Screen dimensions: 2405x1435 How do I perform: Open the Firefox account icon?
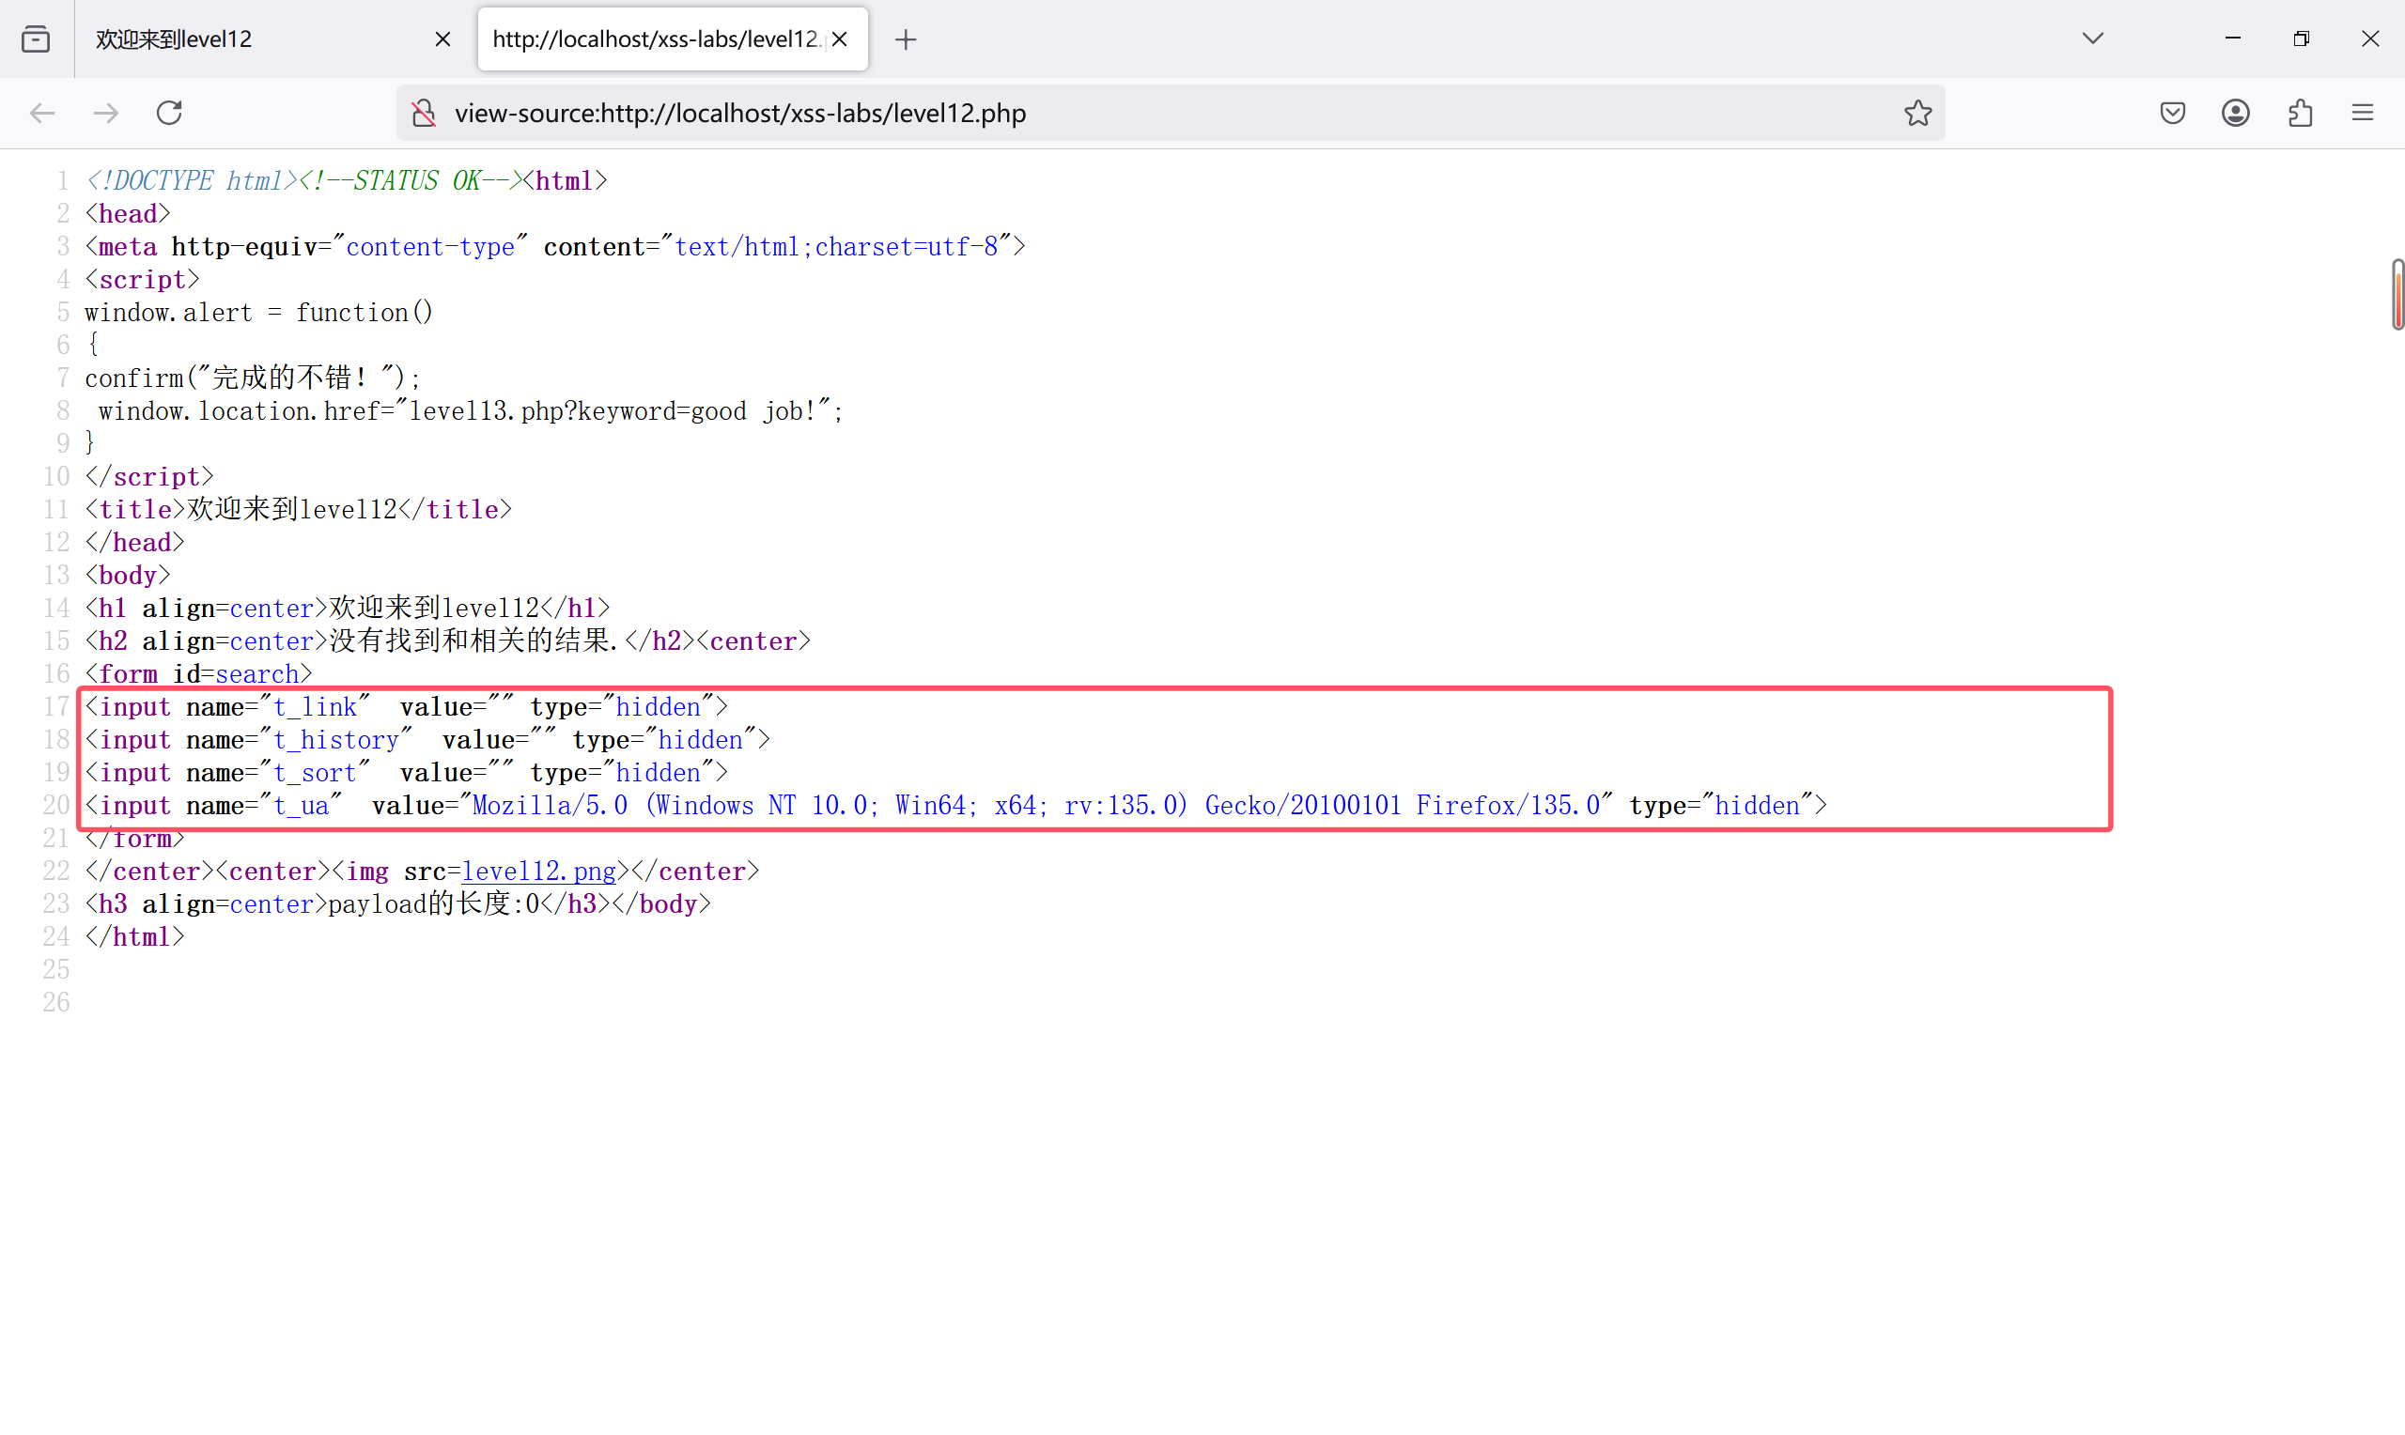2235,113
